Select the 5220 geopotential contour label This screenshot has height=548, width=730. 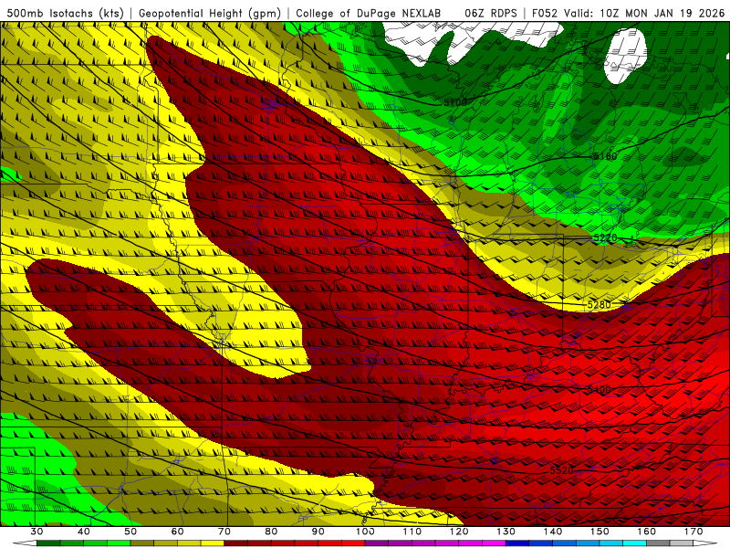[605, 238]
